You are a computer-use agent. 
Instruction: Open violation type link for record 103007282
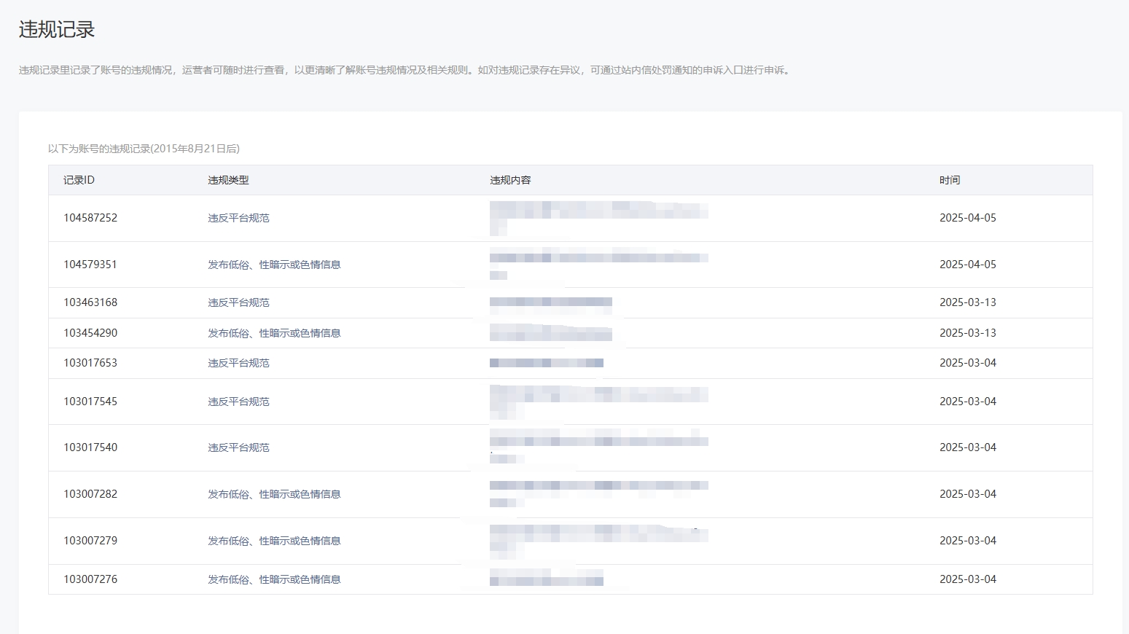click(274, 494)
